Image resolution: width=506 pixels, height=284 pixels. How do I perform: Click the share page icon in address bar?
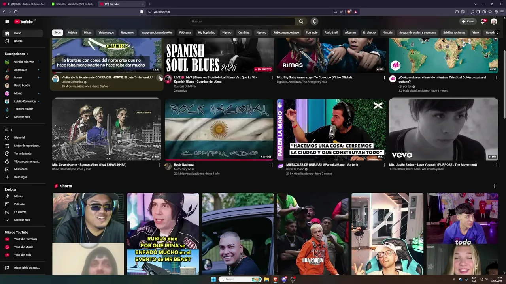point(342,12)
